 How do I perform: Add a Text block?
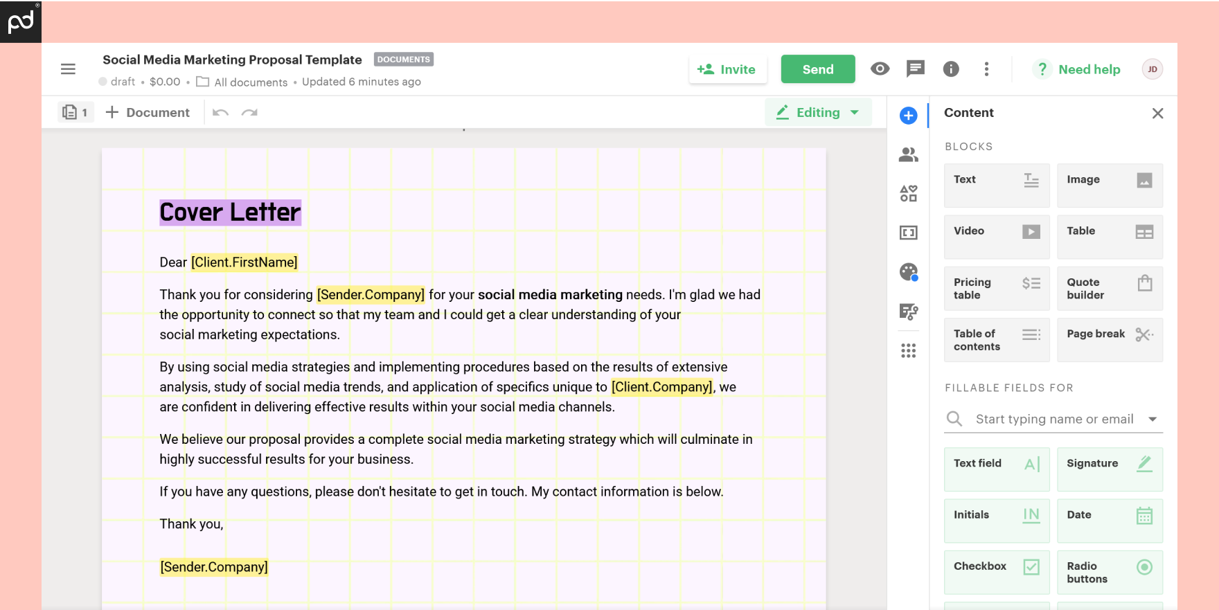pyautogui.click(x=997, y=186)
